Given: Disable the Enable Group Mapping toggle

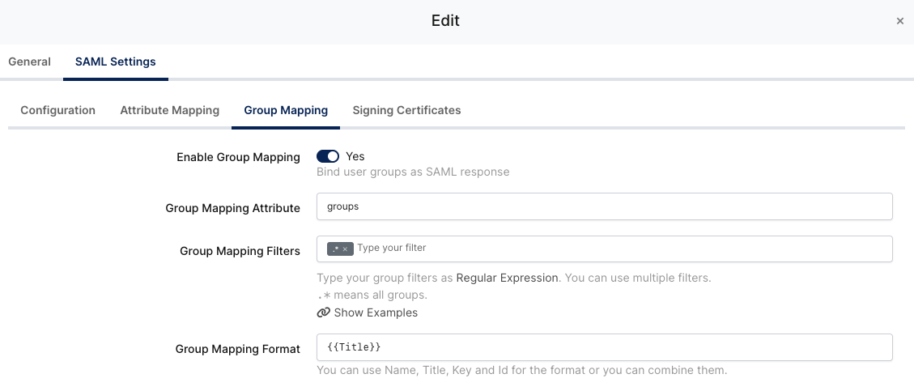Looking at the screenshot, I should (x=328, y=156).
